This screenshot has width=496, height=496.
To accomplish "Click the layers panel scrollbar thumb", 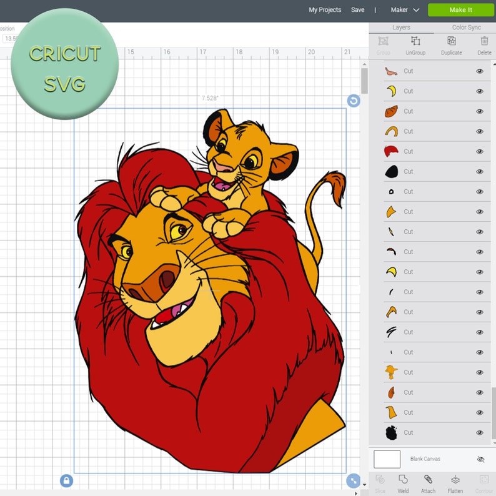I will coord(494,413).
